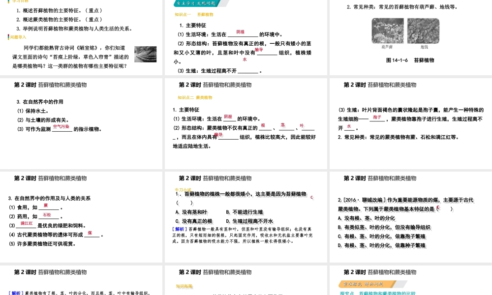Select option 'C. 有根、茎、叶的分化,依靠孢子繁殖'
The image size is (492, 295).
point(382,236)
